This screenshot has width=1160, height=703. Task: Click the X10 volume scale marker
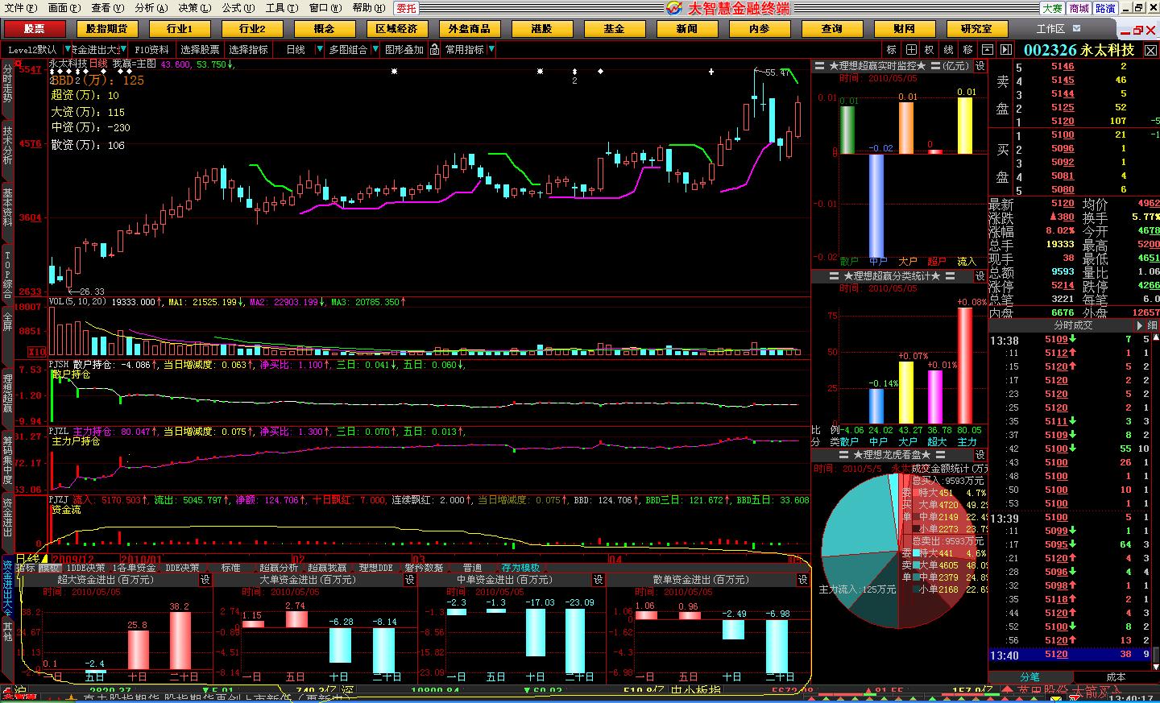pyautogui.click(x=37, y=352)
